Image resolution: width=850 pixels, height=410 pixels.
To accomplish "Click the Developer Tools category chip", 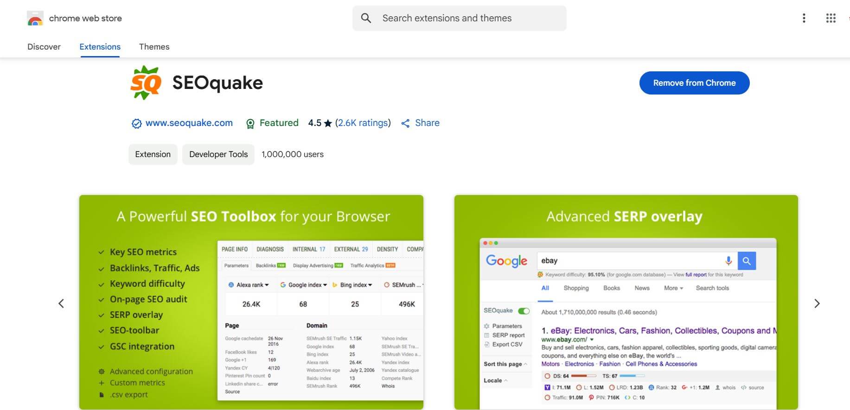I will pos(218,154).
